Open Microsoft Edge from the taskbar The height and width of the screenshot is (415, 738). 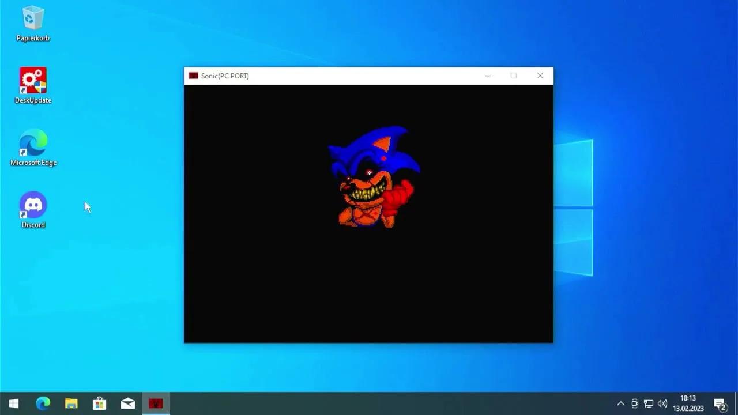[43, 403]
